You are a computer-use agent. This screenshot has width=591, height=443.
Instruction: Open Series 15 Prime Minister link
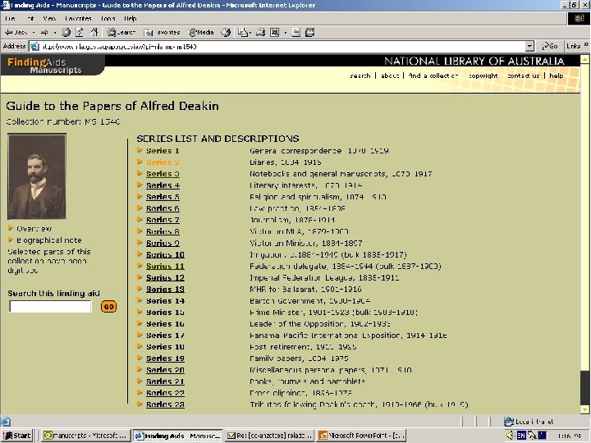(x=165, y=313)
